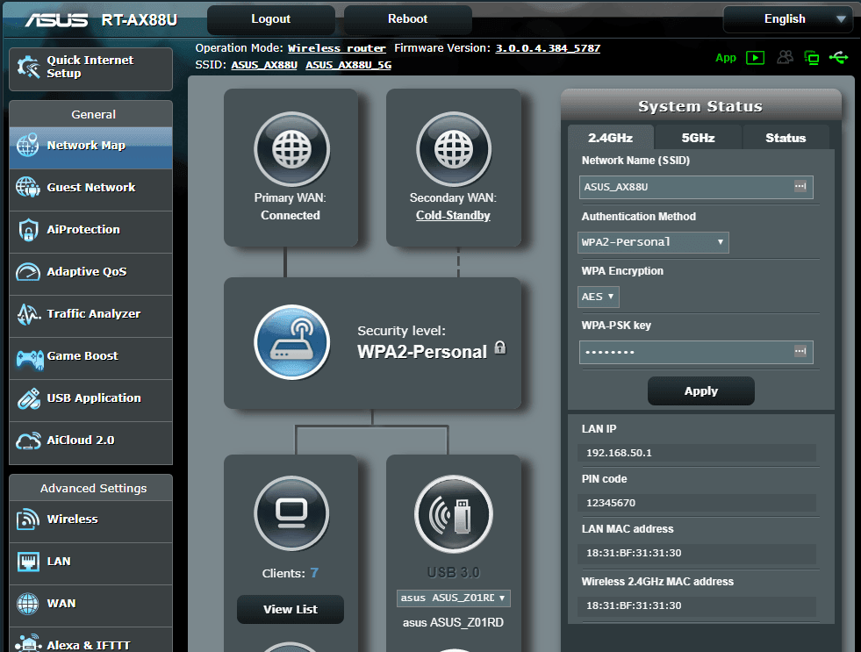861x652 pixels.
Task: Select the Status tab in System Status
Action: pyautogui.click(x=786, y=138)
